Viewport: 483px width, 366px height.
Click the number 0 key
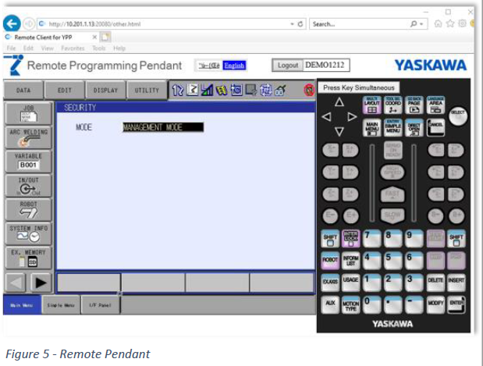click(x=371, y=304)
